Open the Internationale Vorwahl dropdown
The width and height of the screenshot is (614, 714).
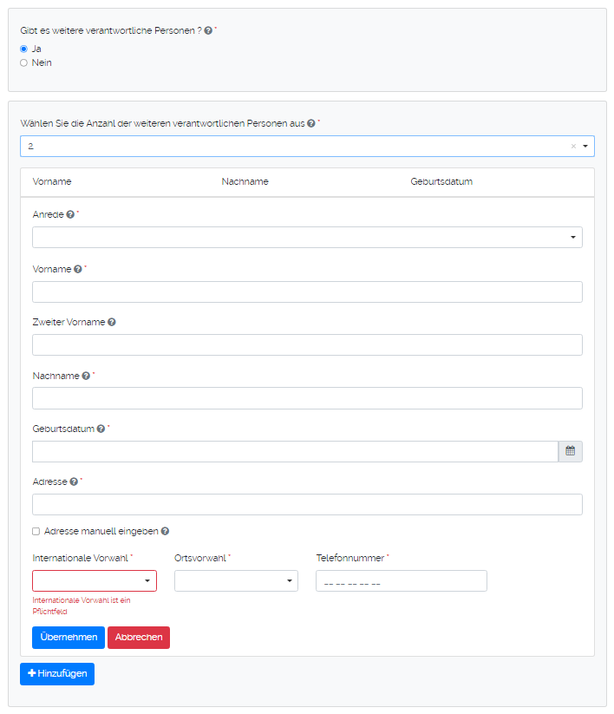[95, 581]
